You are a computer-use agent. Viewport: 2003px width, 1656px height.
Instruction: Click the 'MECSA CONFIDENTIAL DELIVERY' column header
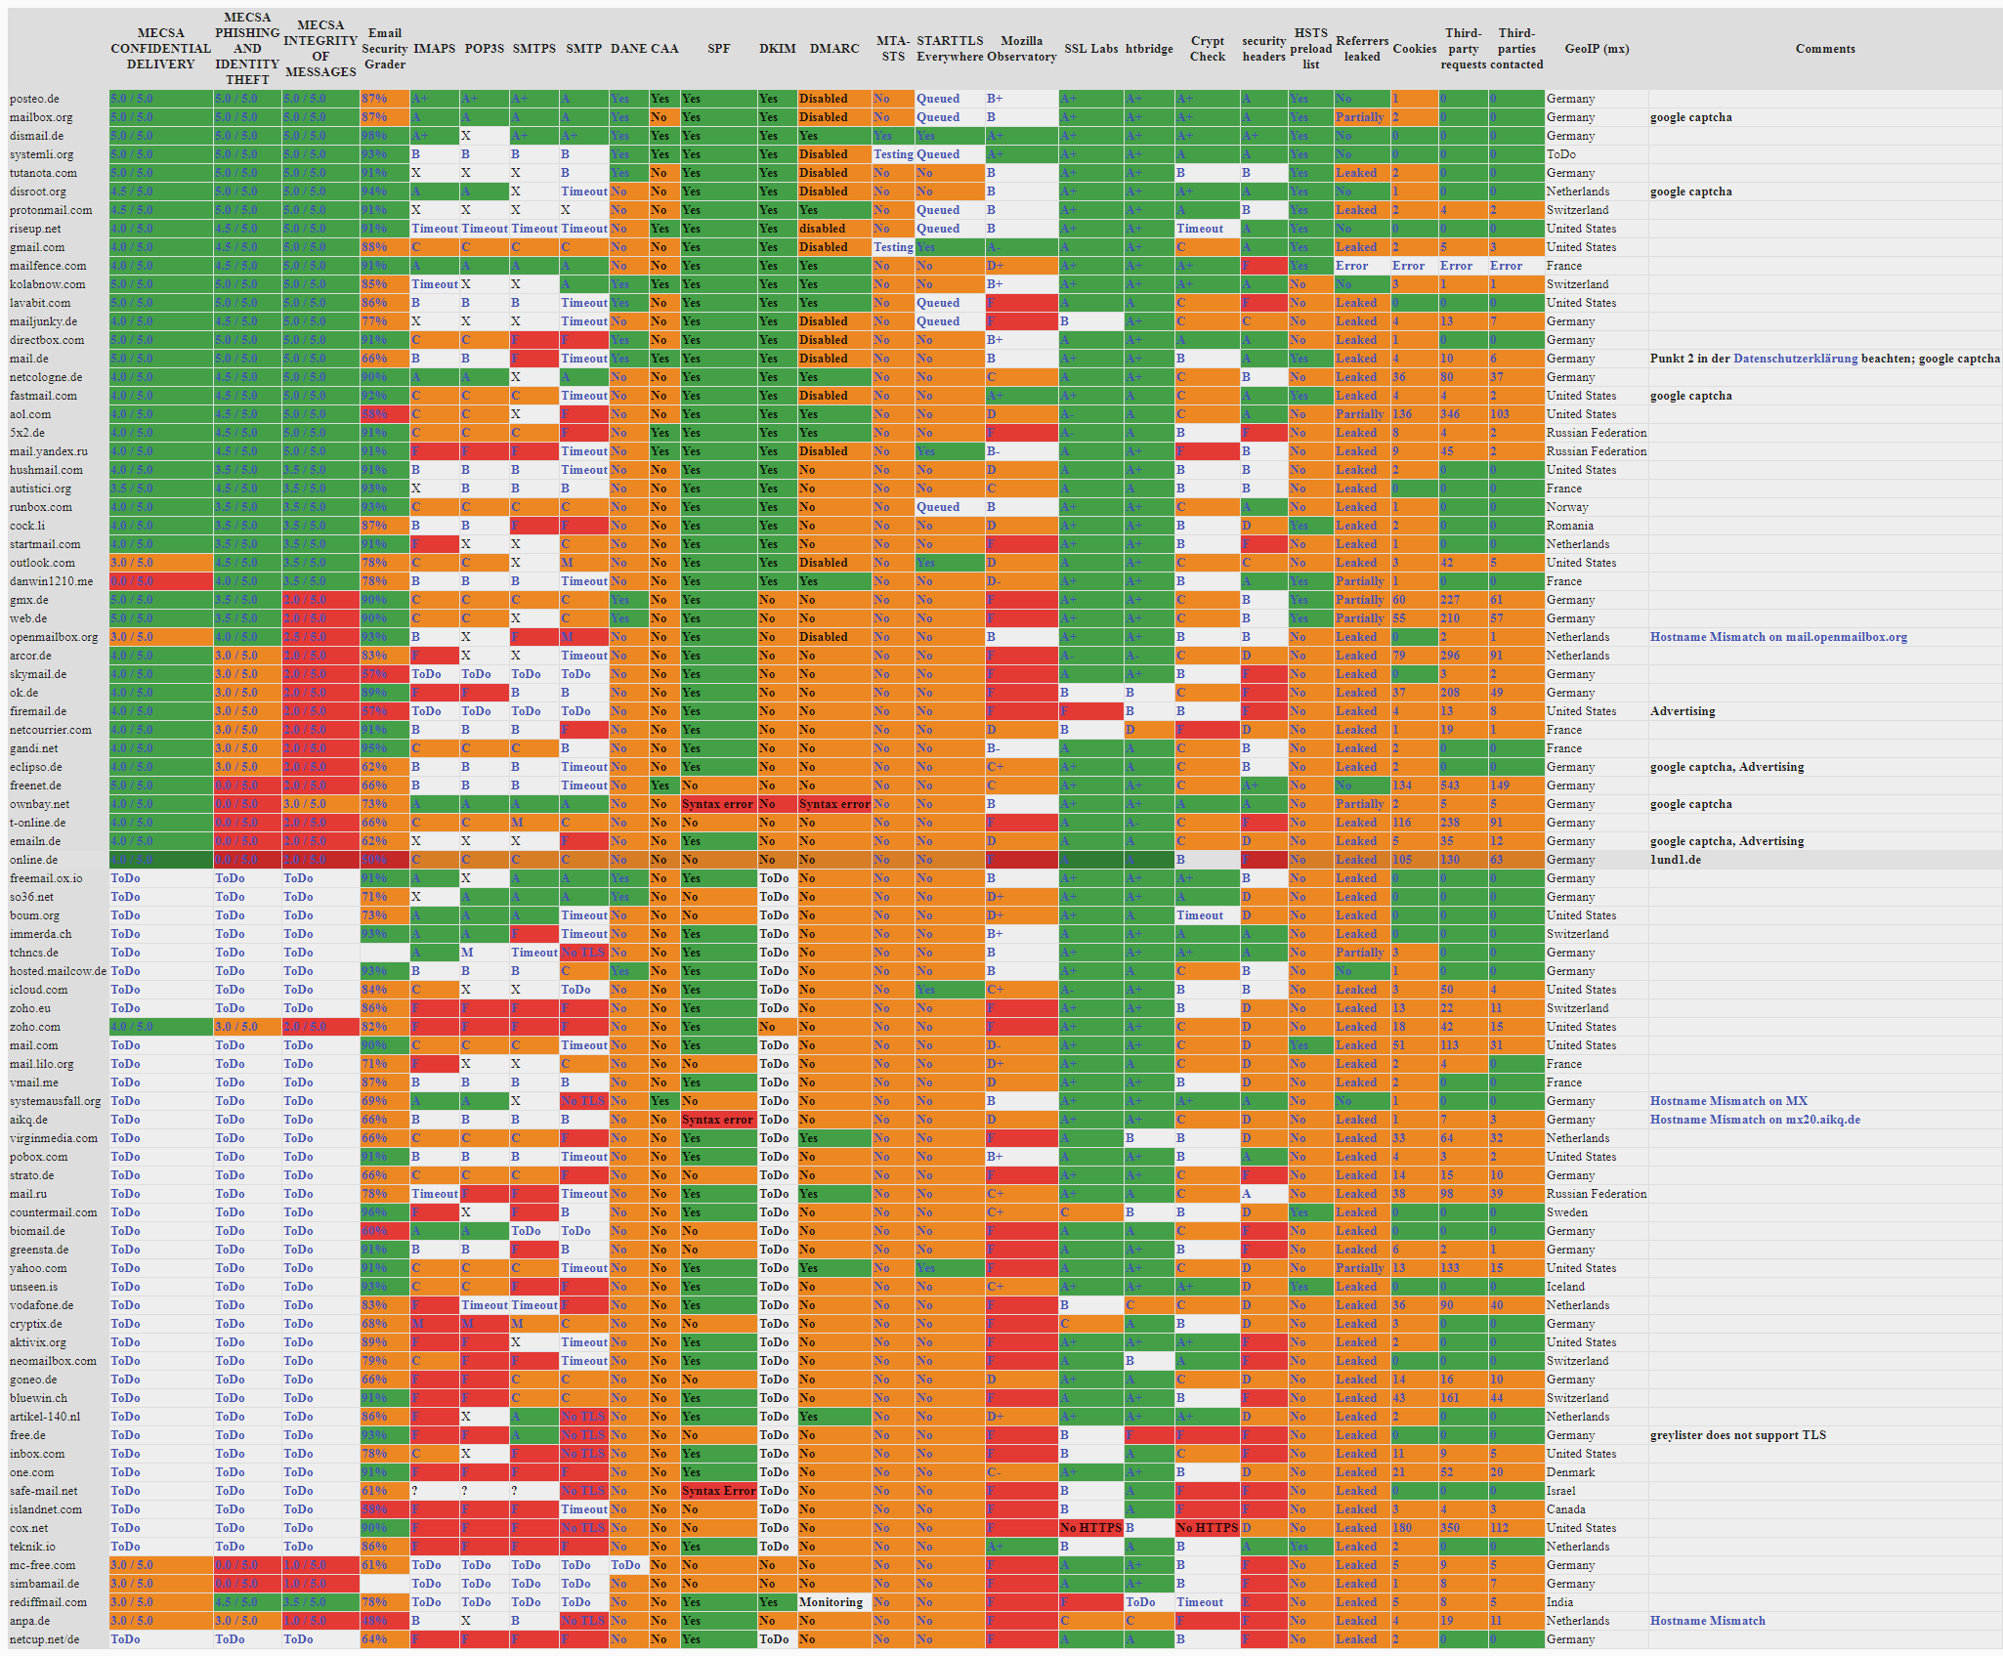(160, 49)
